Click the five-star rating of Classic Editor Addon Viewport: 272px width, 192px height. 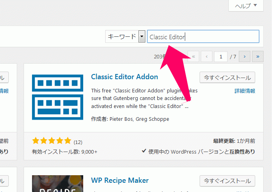point(52,141)
